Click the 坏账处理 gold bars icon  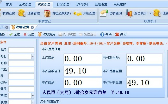pyautogui.click(x=77, y=13)
